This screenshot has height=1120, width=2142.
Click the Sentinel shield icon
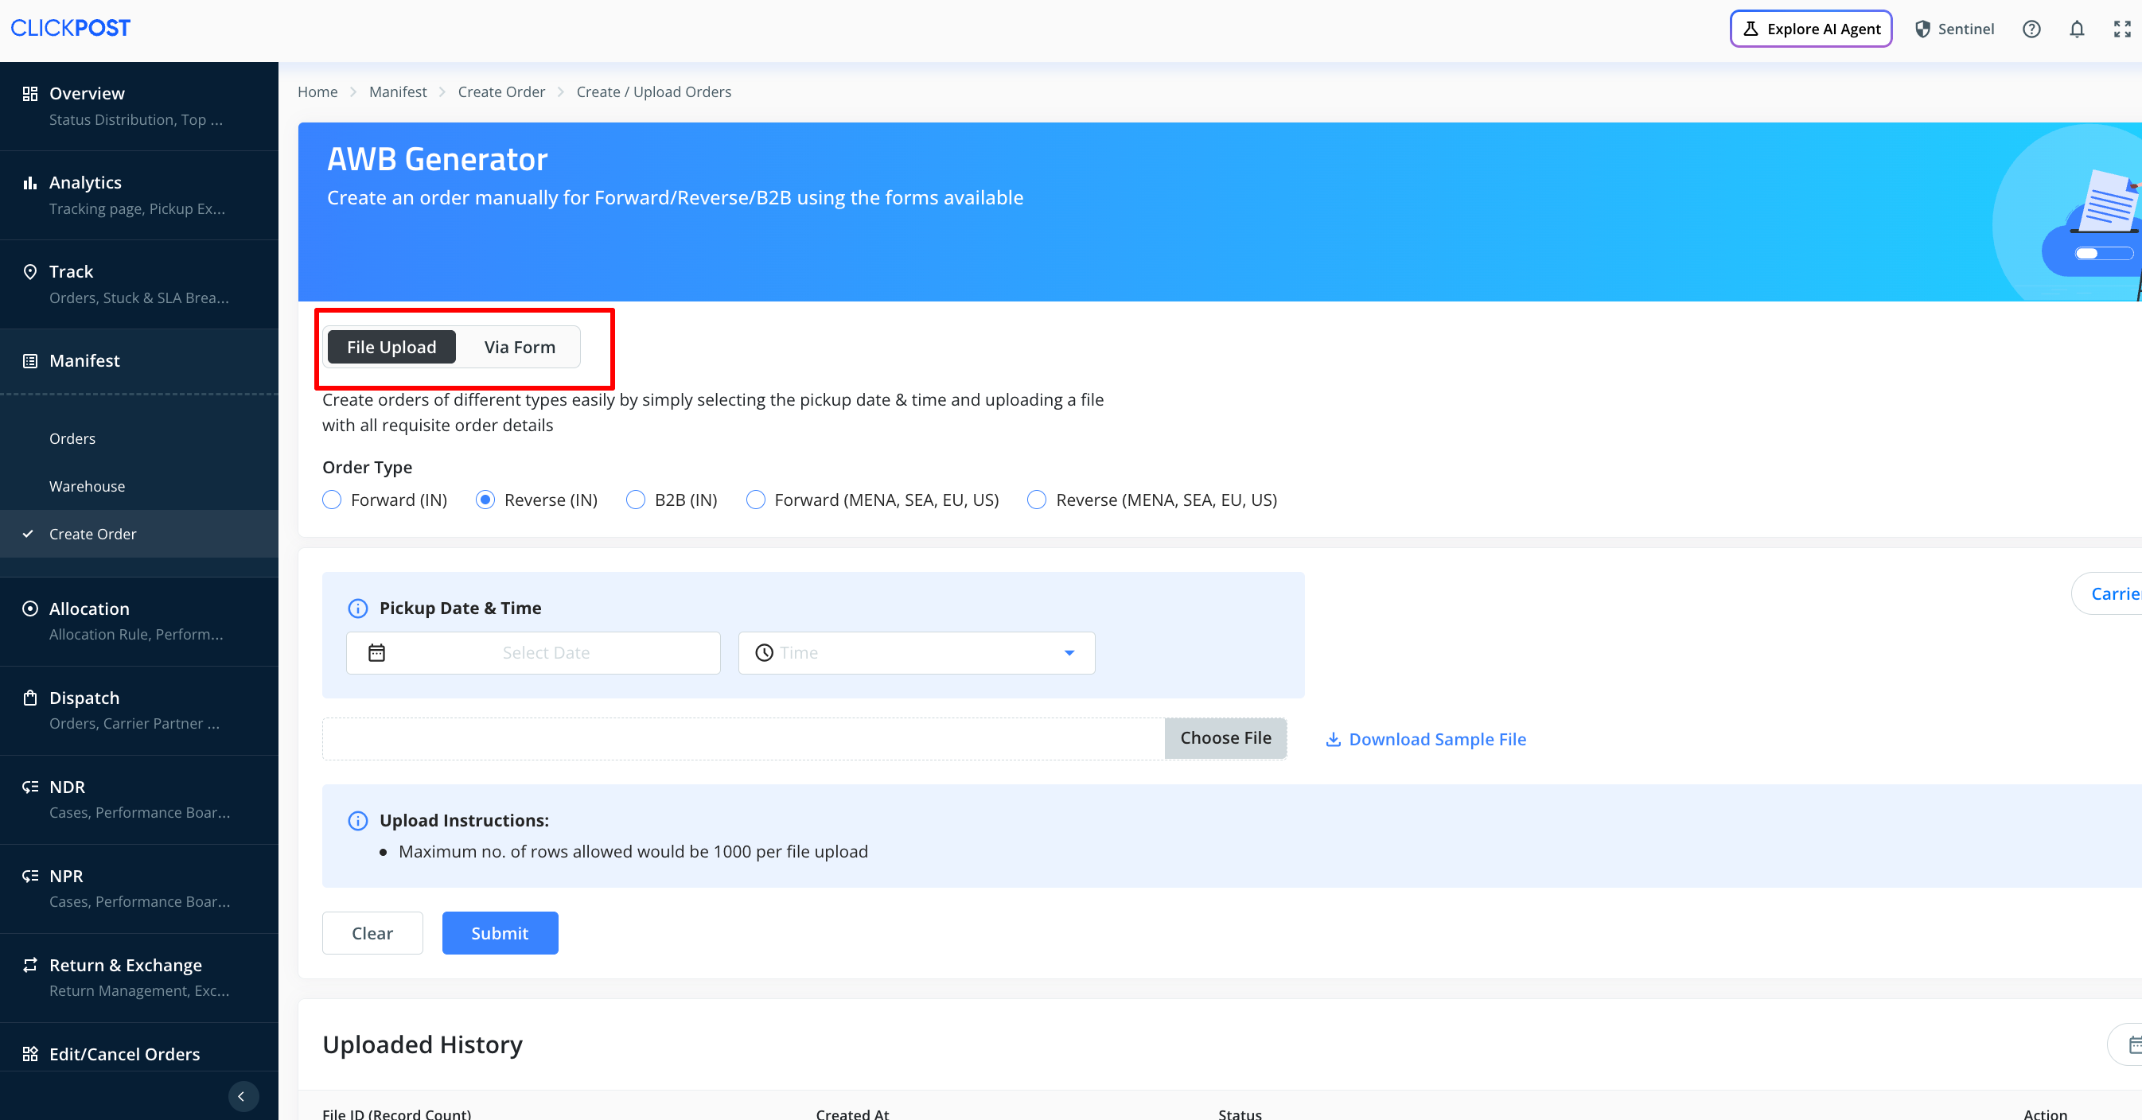(1922, 29)
